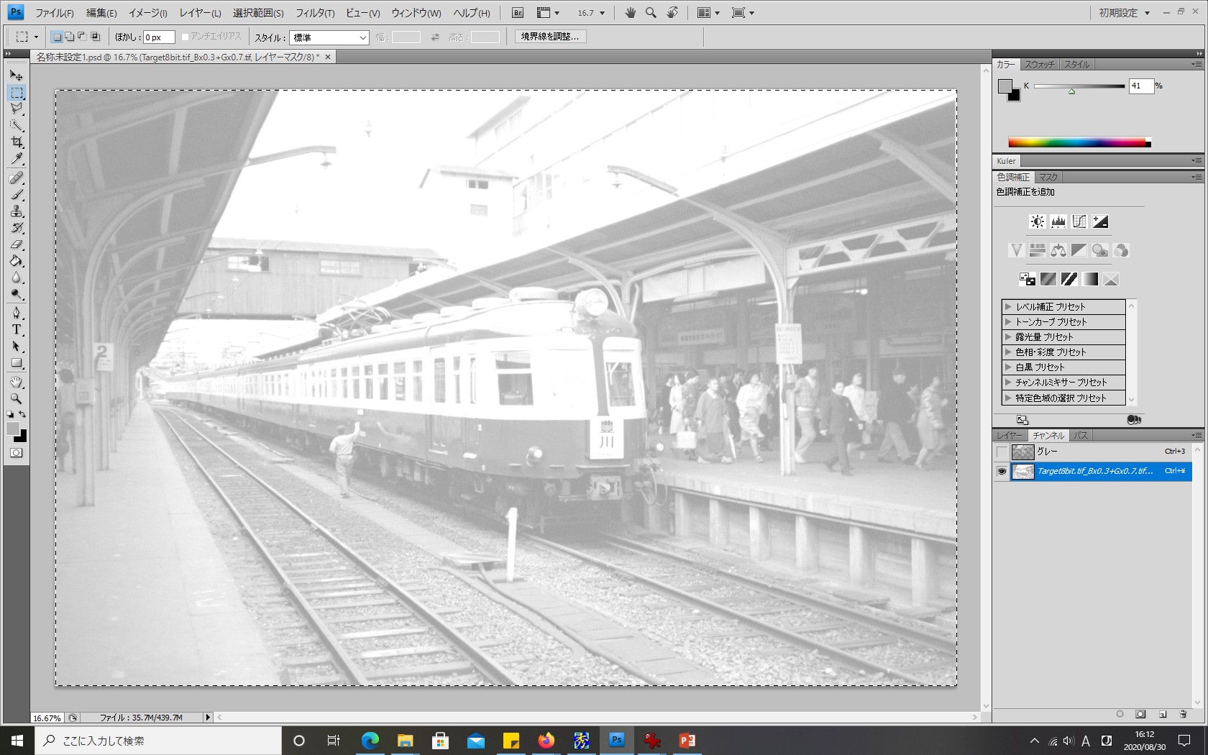Show the グレー channel
Viewport: 1208px width, 755px height.
pyautogui.click(x=1002, y=452)
